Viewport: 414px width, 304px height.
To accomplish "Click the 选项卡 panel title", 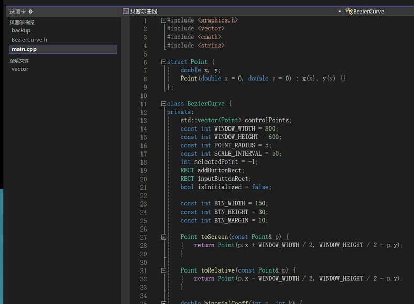I will [x=17, y=12].
